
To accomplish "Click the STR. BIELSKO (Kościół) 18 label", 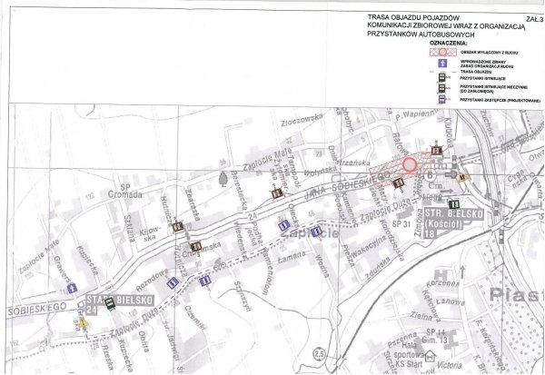I will 453,223.
